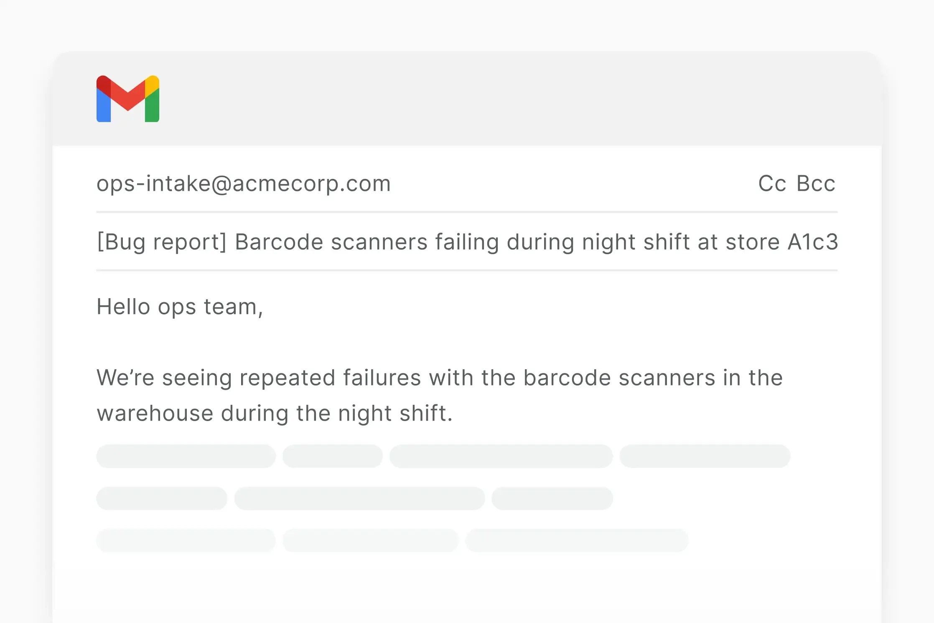Click the 'warehouse during the night shift.' line
This screenshot has height=623, width=934.
(x=275, y=414)
